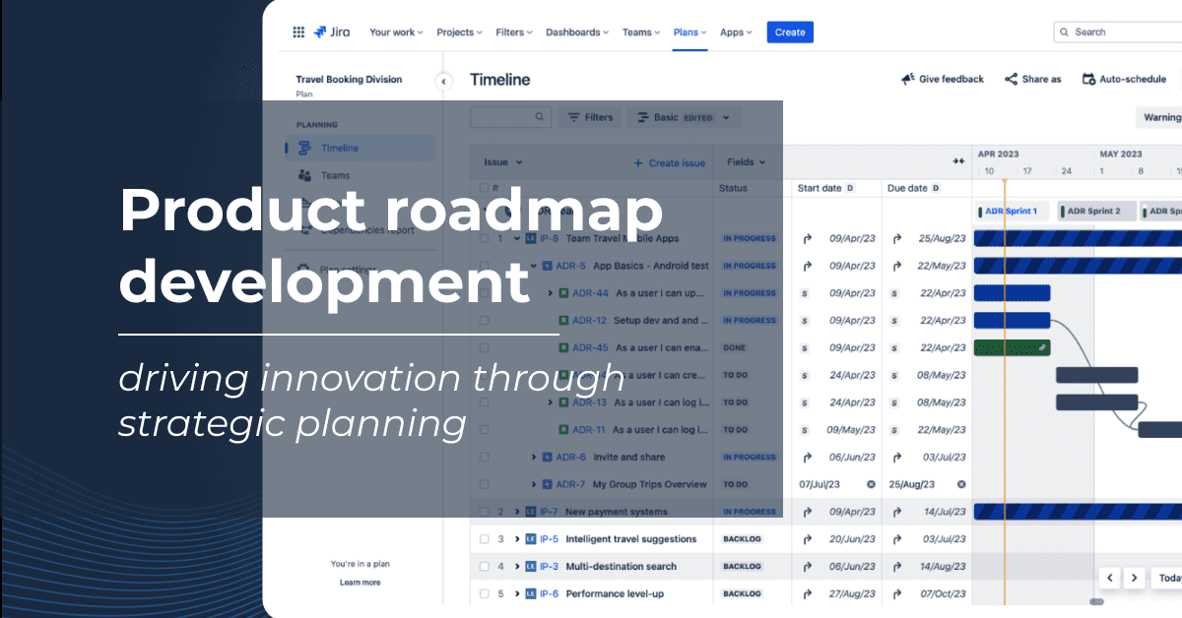
Task: Open the Fields dropdown
Action: click(745, 161)
